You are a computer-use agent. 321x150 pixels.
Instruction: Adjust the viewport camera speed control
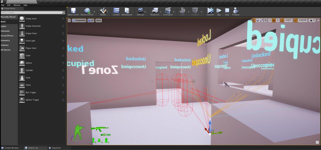pyautogui.click(x=312, y=20)
